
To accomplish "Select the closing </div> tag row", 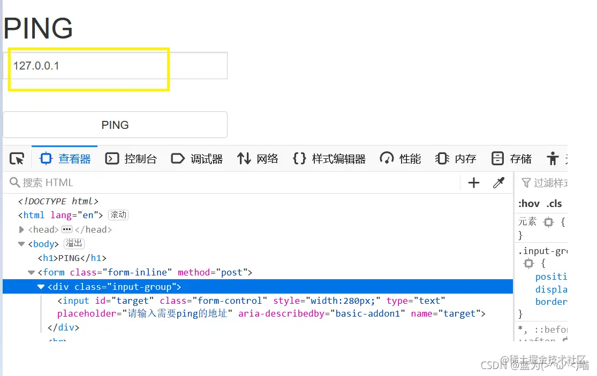I will point(63,327).
